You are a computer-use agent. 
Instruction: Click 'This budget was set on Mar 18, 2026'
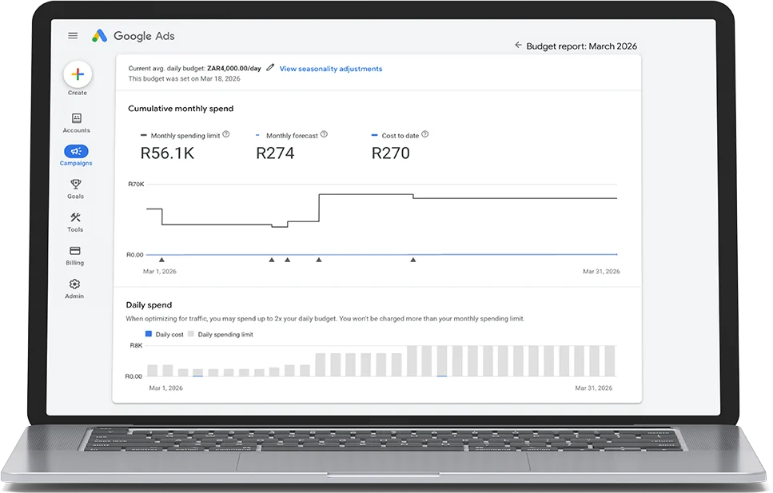click(x=185, y=78)
